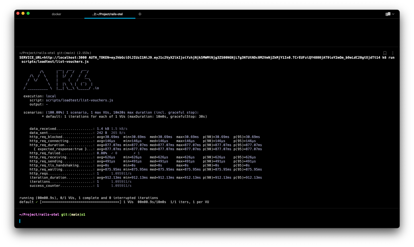Click the success_counter metric line

pos(76,186)
